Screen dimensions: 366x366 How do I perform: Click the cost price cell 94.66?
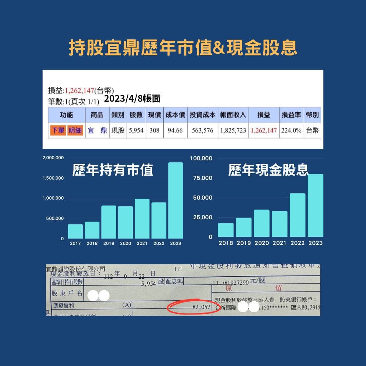tap(175, 130)
